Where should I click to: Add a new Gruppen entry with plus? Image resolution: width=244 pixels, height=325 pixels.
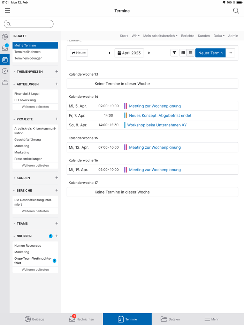pos(57,236)
